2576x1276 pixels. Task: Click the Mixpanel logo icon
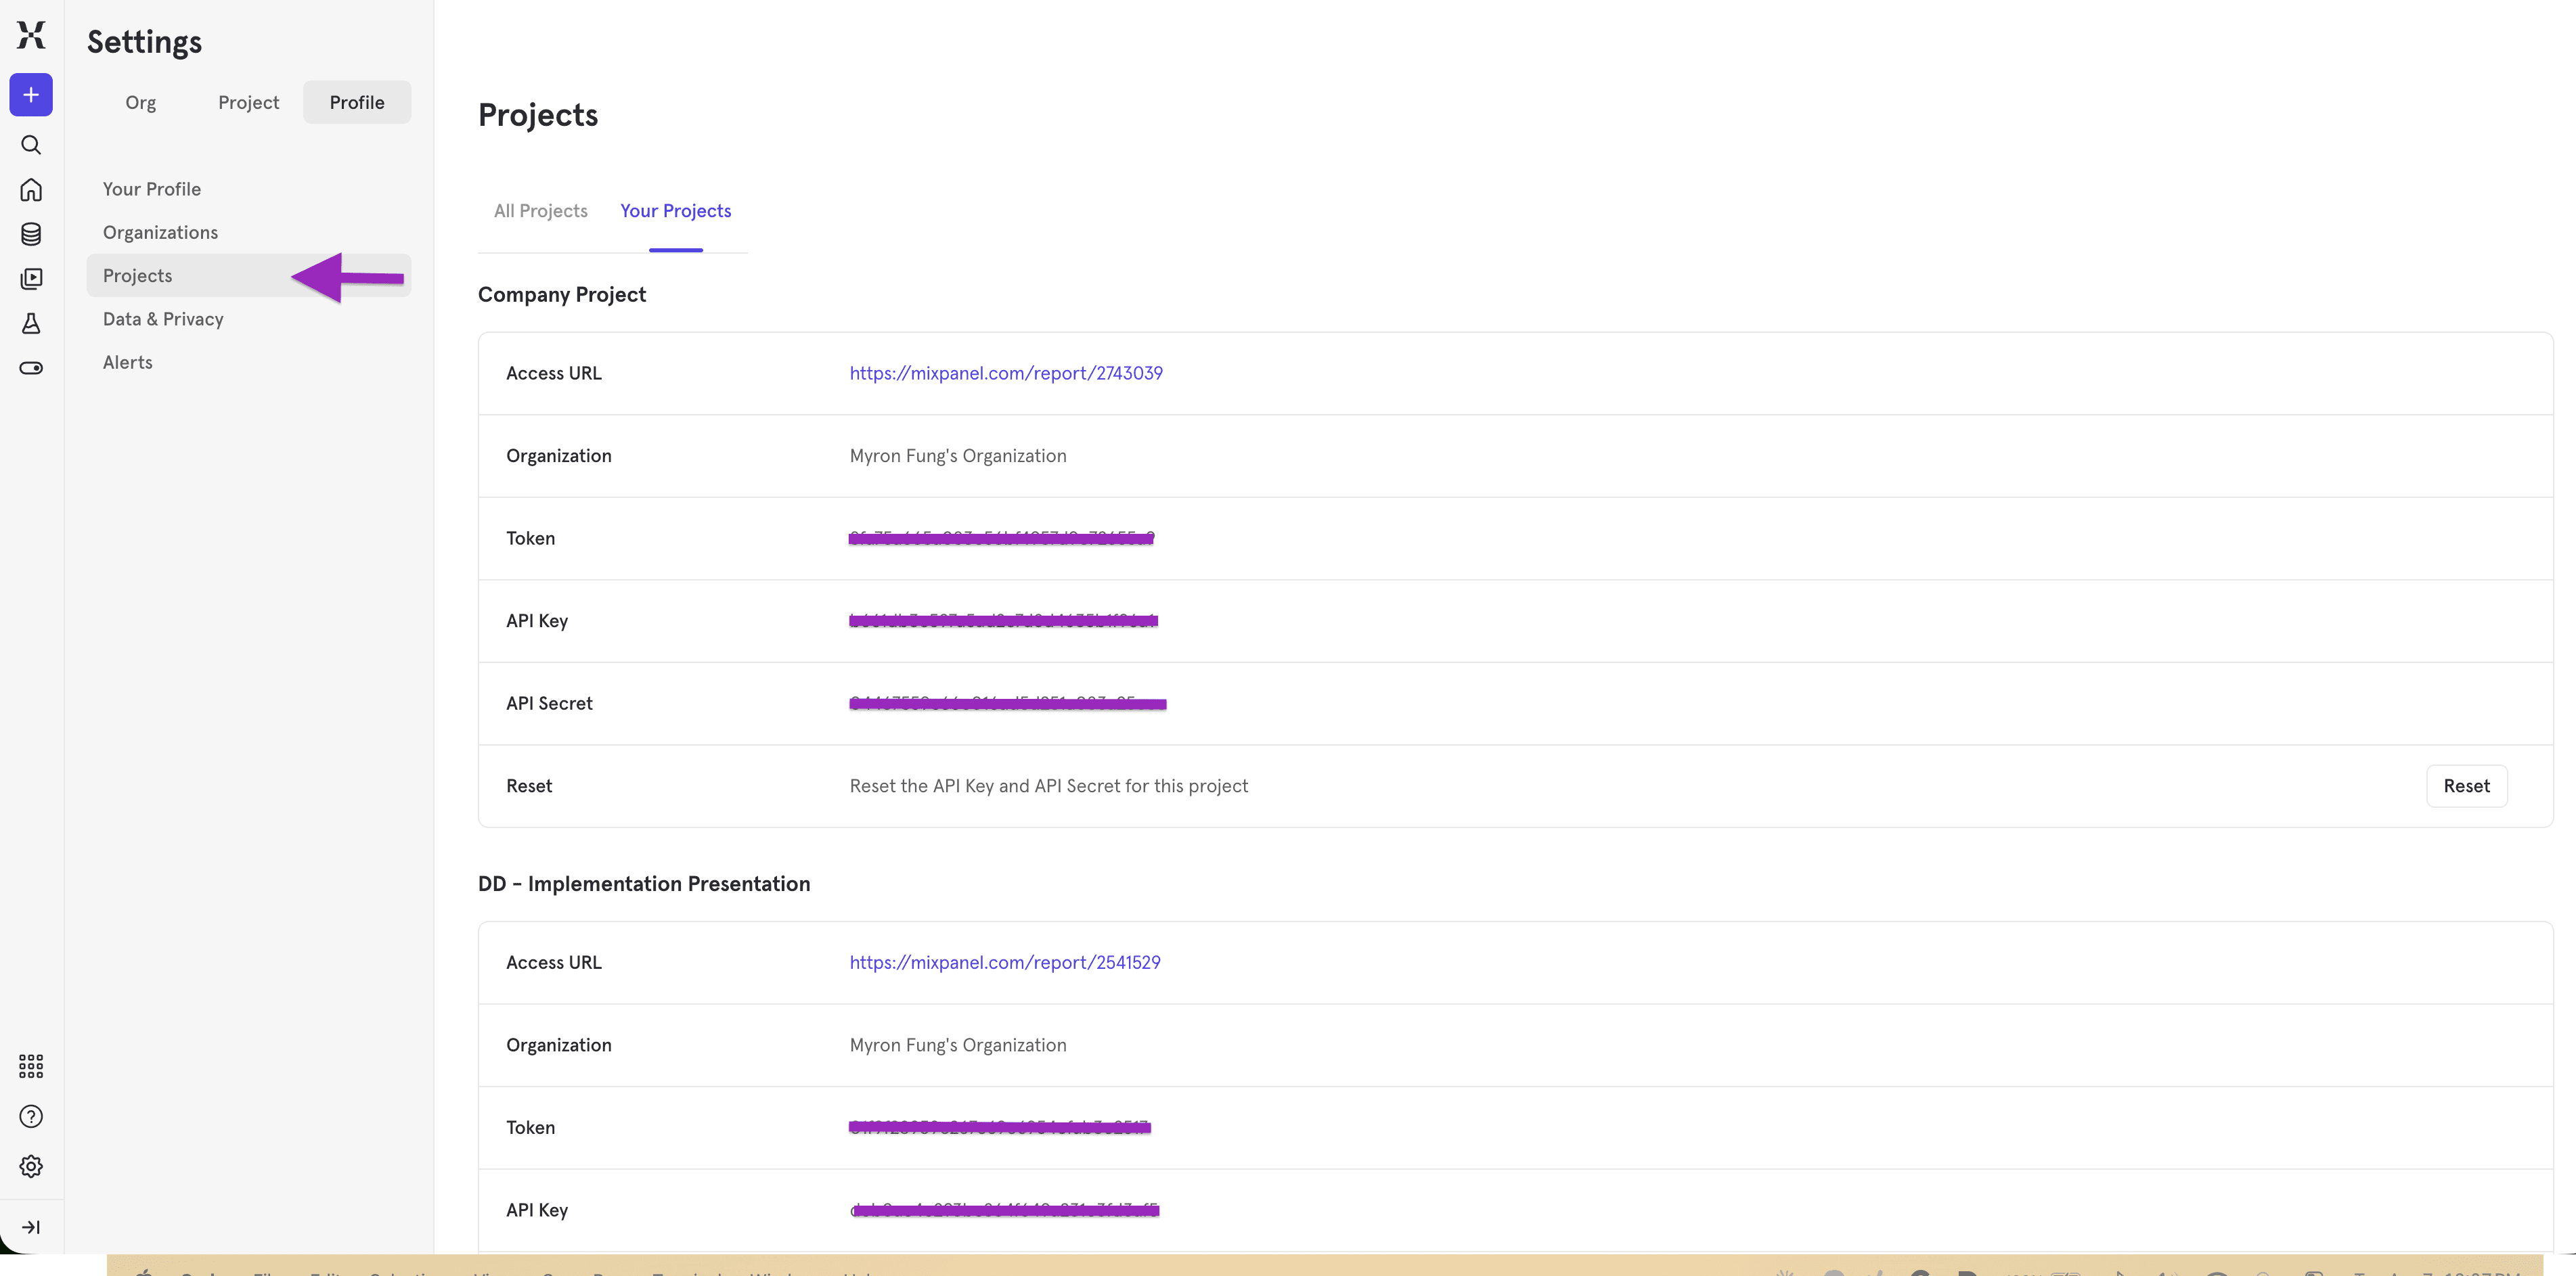pyautogui.click(x=31, y=35)
